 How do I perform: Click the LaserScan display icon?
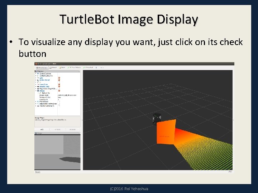pos(38,84)
